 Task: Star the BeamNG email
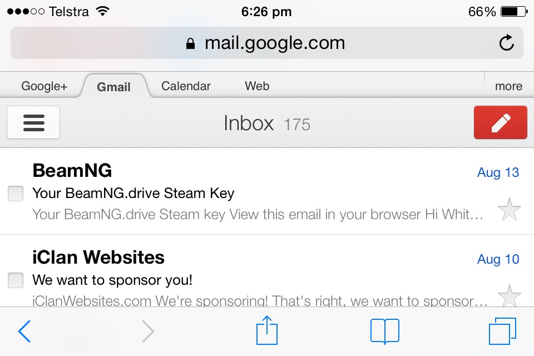[x=510, y=210]
